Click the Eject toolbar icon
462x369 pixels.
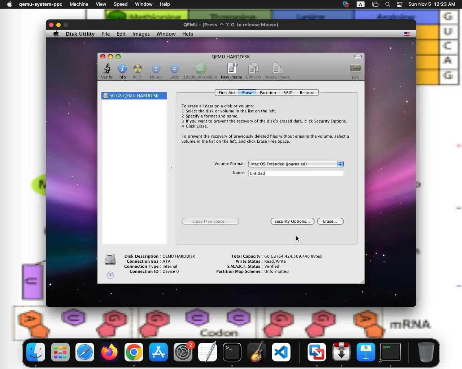pos(174,71)
